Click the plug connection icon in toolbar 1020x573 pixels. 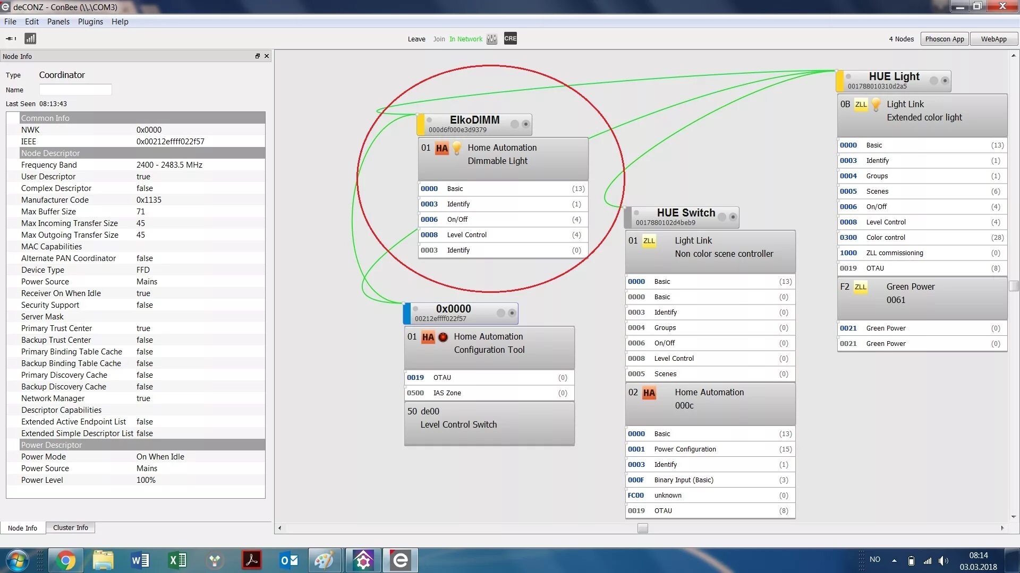click(x=11, y=39)
